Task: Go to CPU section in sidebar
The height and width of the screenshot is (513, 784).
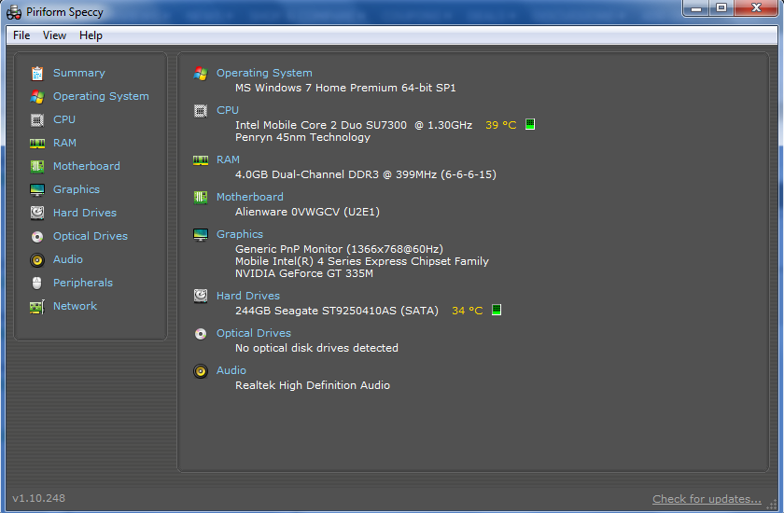Action: click(64, 119)
